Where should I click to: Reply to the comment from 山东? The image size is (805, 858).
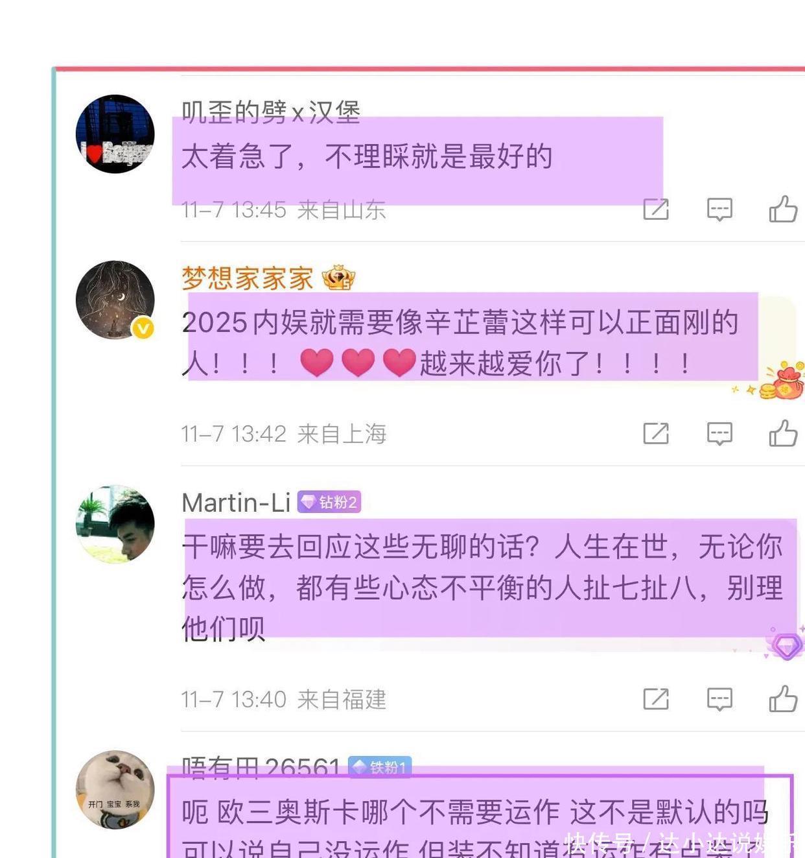[x=719, y=209]
